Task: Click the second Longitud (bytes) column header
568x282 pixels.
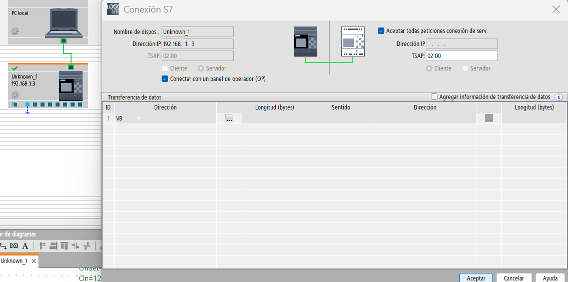Action: pyautogui.click(x=534, y=107)
